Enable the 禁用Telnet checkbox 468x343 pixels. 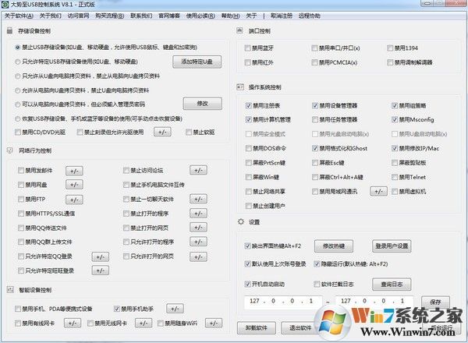pos(395,177)
